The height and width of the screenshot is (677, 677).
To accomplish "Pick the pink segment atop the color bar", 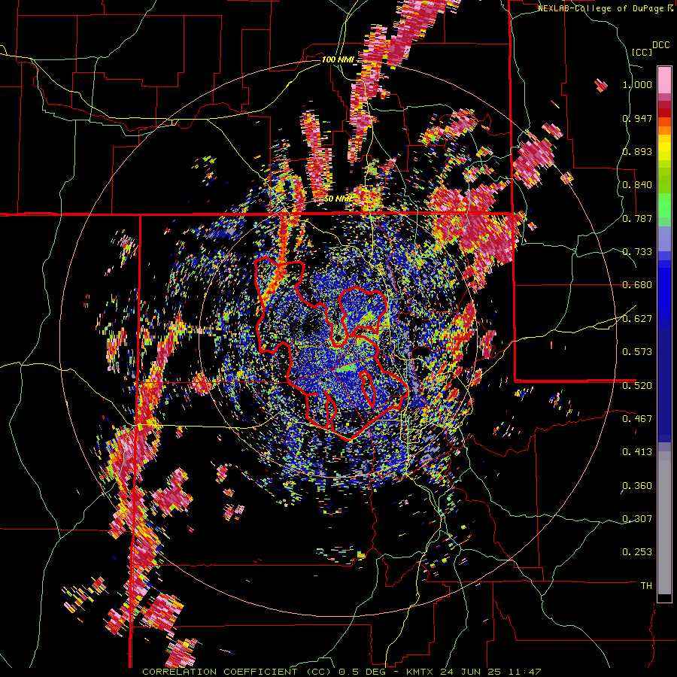I will click(x=664, y=80).
